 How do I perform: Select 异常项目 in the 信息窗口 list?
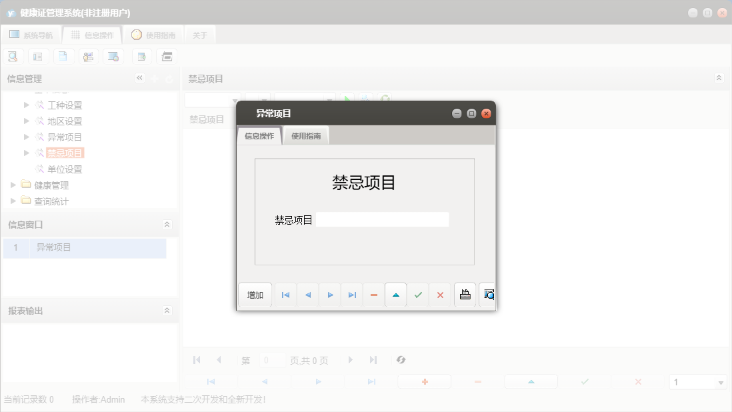53,247
